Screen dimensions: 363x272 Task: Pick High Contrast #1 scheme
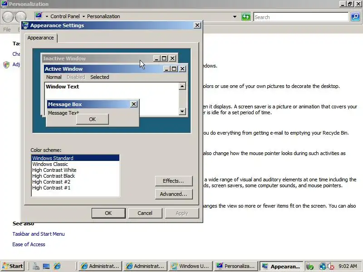51,188
